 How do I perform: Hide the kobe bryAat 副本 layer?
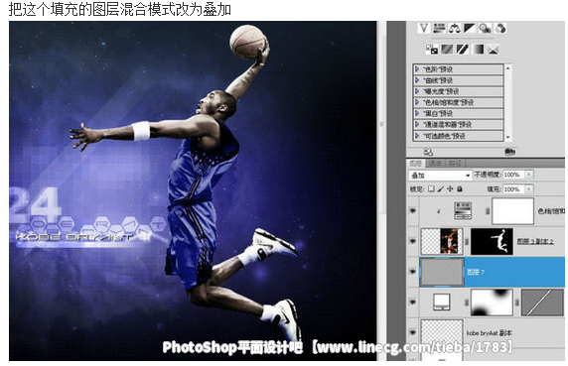(x=413, y=331)
